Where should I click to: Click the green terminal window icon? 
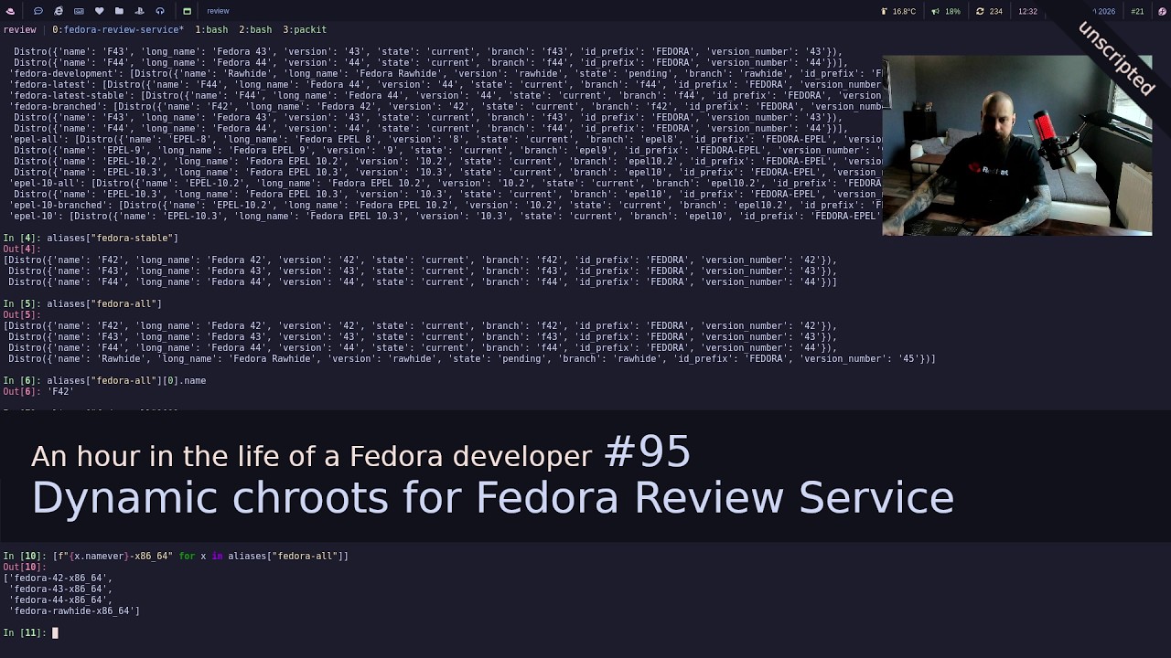point(187,11)
